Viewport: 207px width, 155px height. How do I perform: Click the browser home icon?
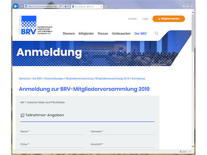click(x=184, y=6)
